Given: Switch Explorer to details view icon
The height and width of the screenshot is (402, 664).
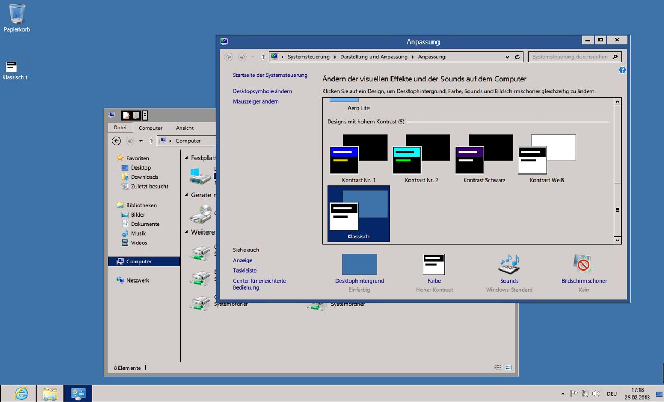Looking at the screenshot, I should (497, 368).
